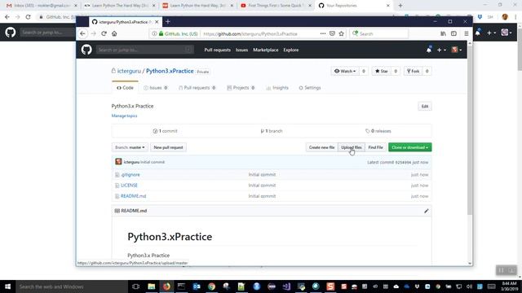Click the site information icon in Firefox address bar
The image size is (522, 293).
(154, 33)
